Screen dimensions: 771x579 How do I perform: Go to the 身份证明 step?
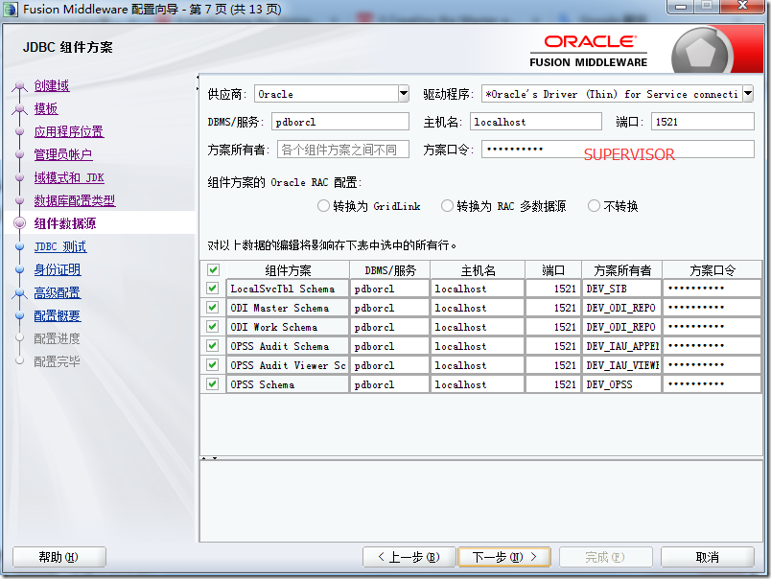(x=58, y=269)
